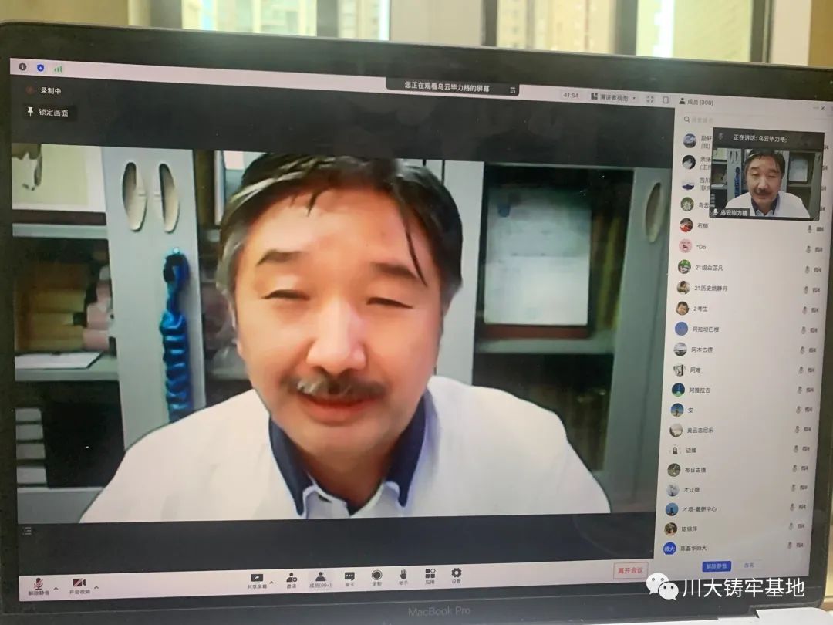Expand video options arrow beside 开启视频
This screenshot has width=833, height=625.
[x=96, y=588]
